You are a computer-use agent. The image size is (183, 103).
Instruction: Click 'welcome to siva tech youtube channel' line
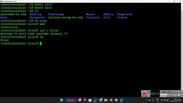tap(34, 34)
